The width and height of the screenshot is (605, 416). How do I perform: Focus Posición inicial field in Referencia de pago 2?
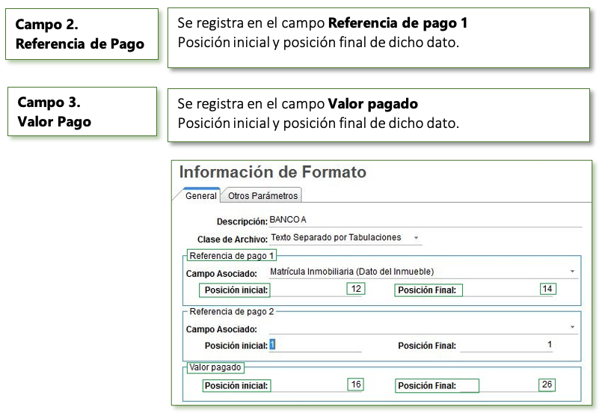(x=316, y=345)
